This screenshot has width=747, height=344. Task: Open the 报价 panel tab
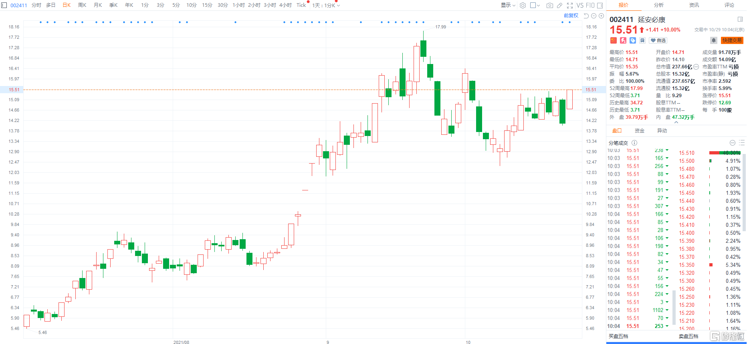(x=624, y=5)
